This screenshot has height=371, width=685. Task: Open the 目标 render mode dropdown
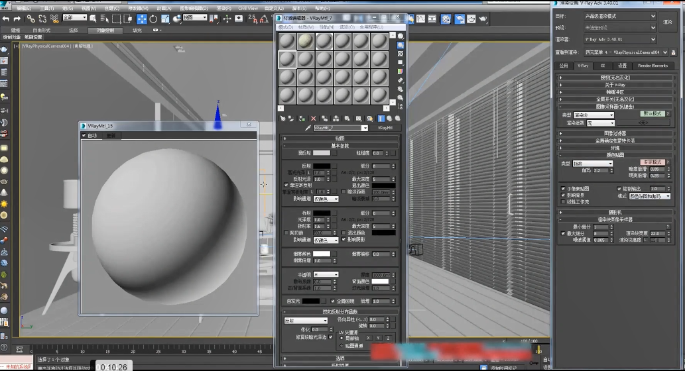(x=619, y=16)
